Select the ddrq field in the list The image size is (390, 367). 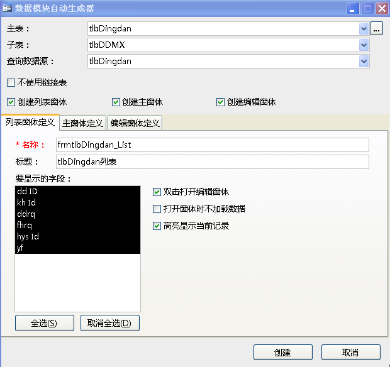pos(77,214)
